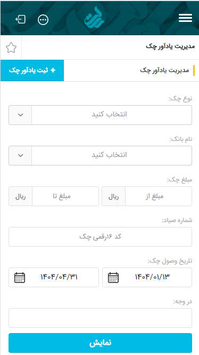Screen dimensions: 199x355
Task: Open the نام بانک dropdown
Action: pos(100,155)
